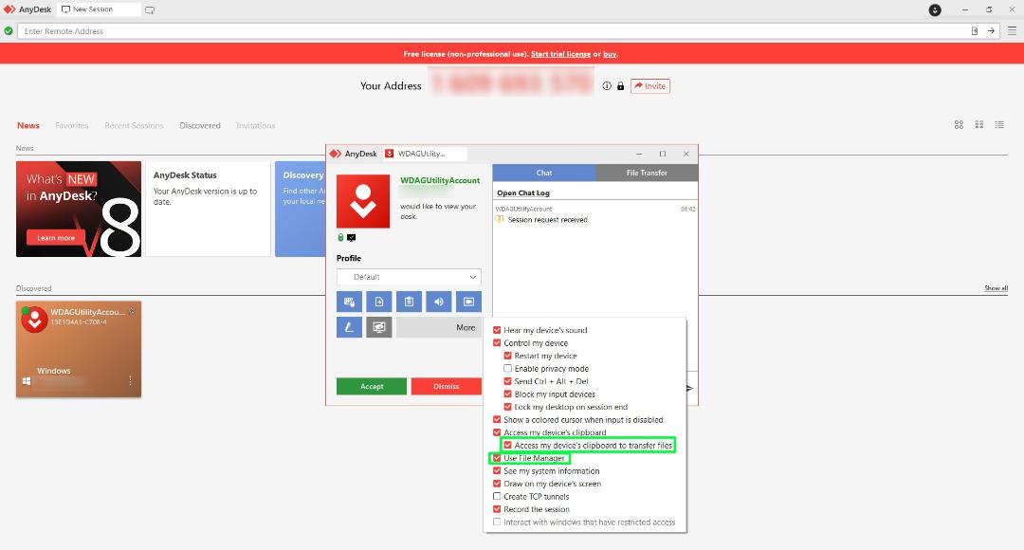The image size is (1024, 550).
Task: Open the News tab
Action: 28,125
